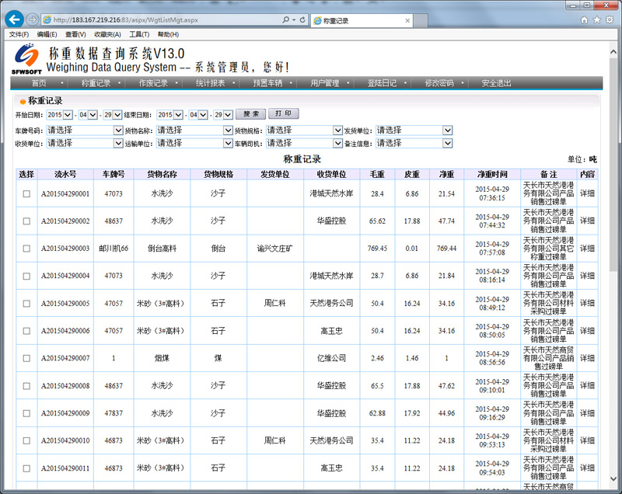This screenshot has height=494, width=622.
Task: Open the 运输单位 dropdown
Action: (194, 143)
